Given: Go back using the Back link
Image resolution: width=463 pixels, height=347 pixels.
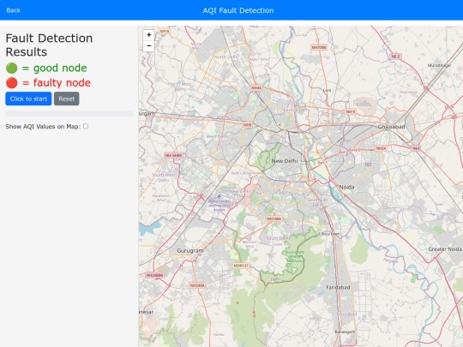Looking at the screenshot, I should pos(13,10).
